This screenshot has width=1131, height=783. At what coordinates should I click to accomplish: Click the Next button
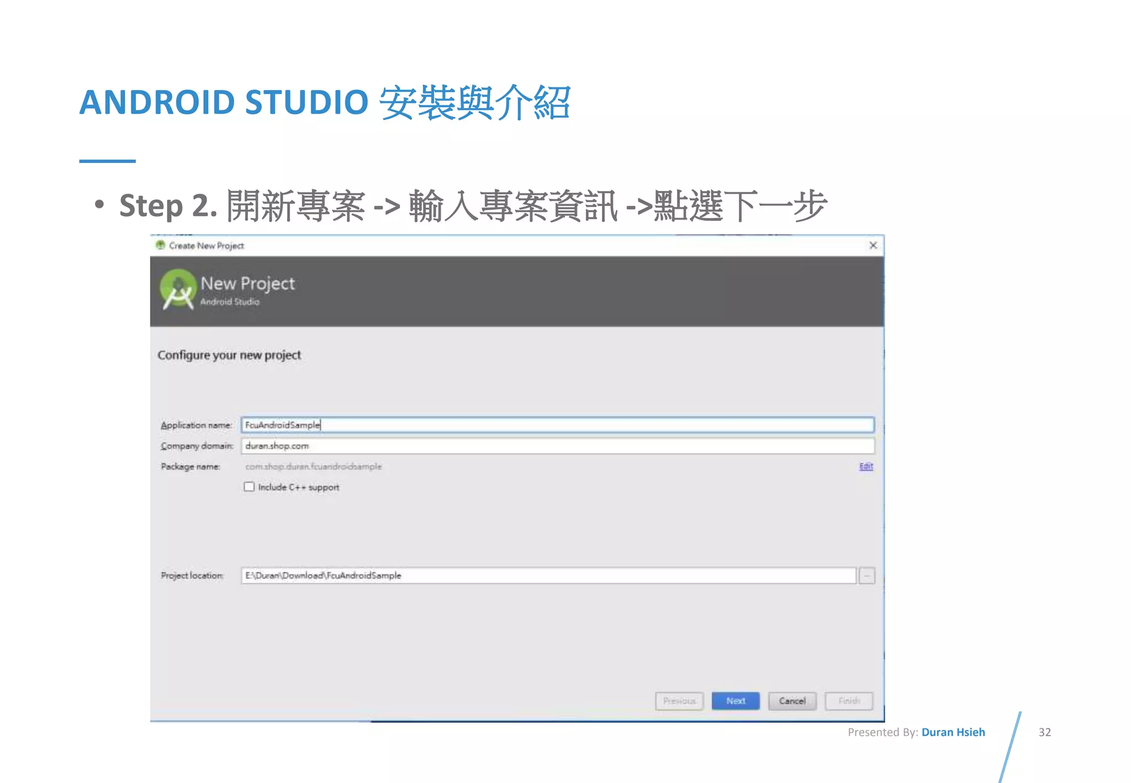pyautogui.click(x=736, y=701)
